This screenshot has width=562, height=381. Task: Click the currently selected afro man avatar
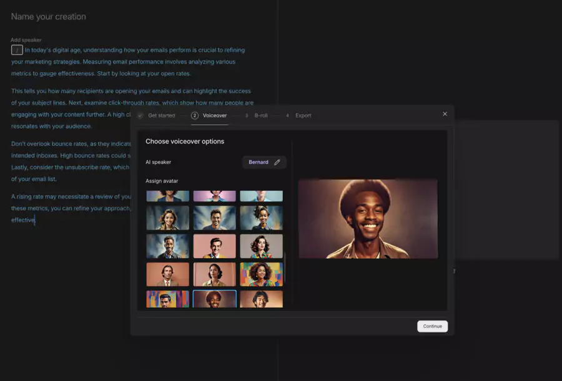pos(215,299)
